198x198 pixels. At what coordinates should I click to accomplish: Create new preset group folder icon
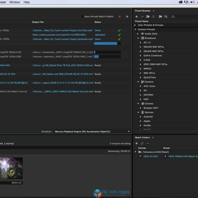148,17
